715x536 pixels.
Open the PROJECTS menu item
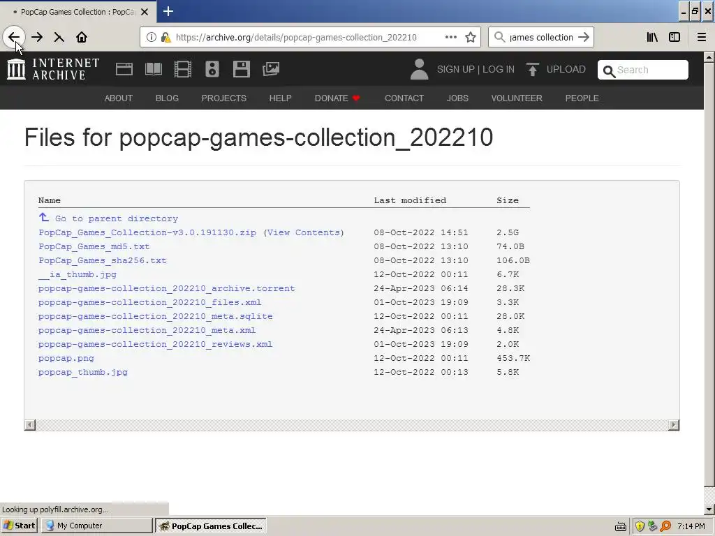pos(224,98)
